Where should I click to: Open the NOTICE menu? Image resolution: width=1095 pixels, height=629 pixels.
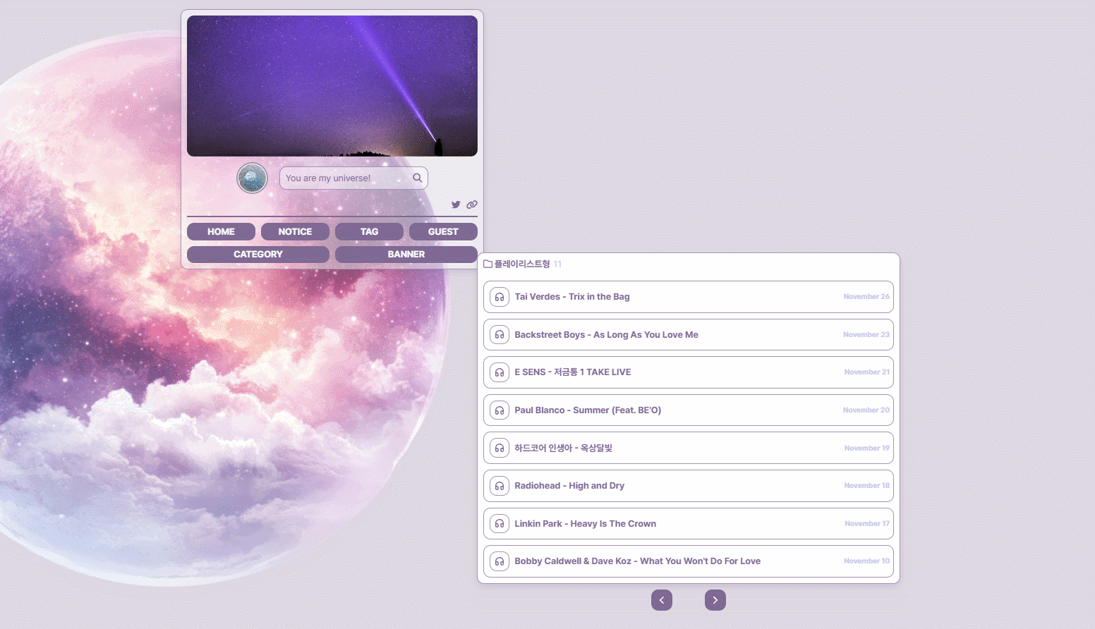pyautogui.click(x=295, y=231)
